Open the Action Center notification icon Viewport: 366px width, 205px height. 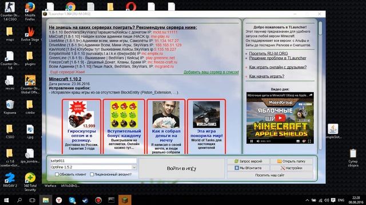[x=333, y=200]
